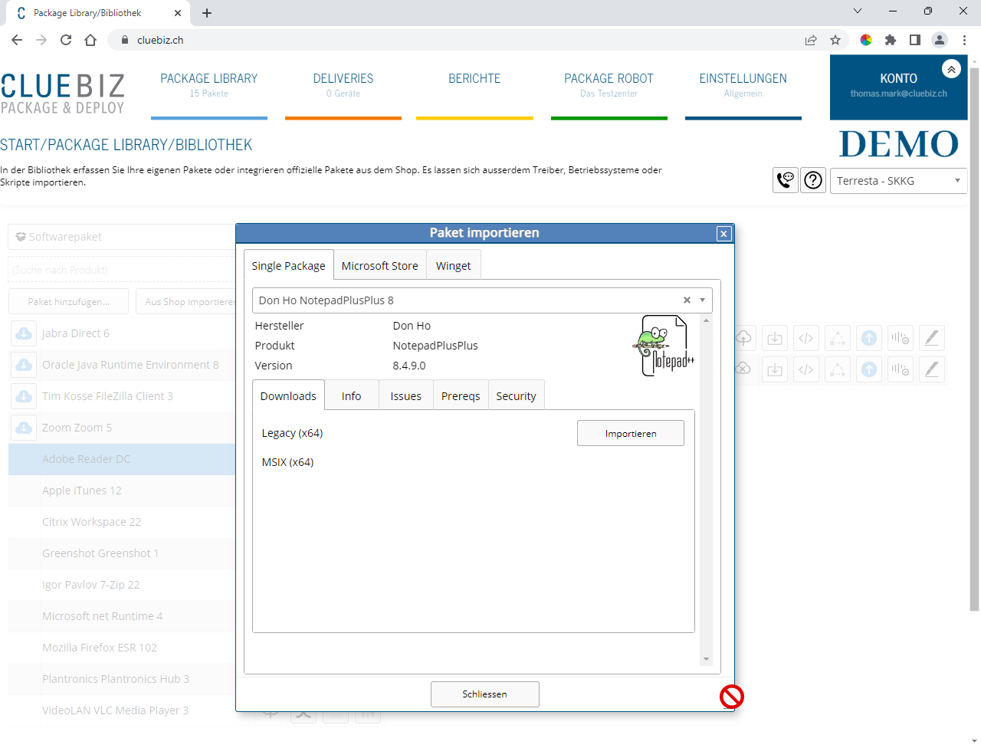Click the cloud with X icon in the Oracle Java row

743,369
